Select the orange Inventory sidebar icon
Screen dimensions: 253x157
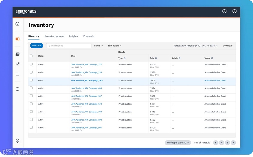tap(17, 39)
